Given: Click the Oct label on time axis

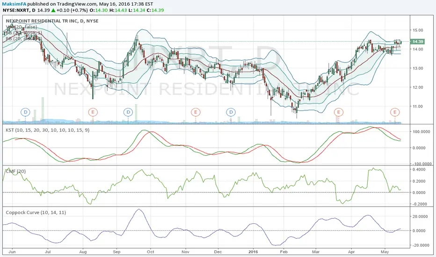Looking at the screenshot, I should pos(151,252).
